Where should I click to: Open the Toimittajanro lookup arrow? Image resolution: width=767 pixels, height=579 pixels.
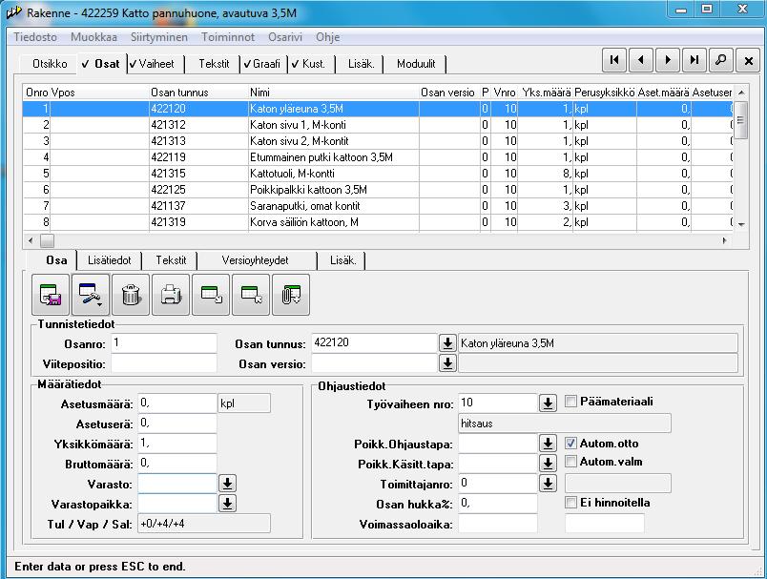coord(548,484)
